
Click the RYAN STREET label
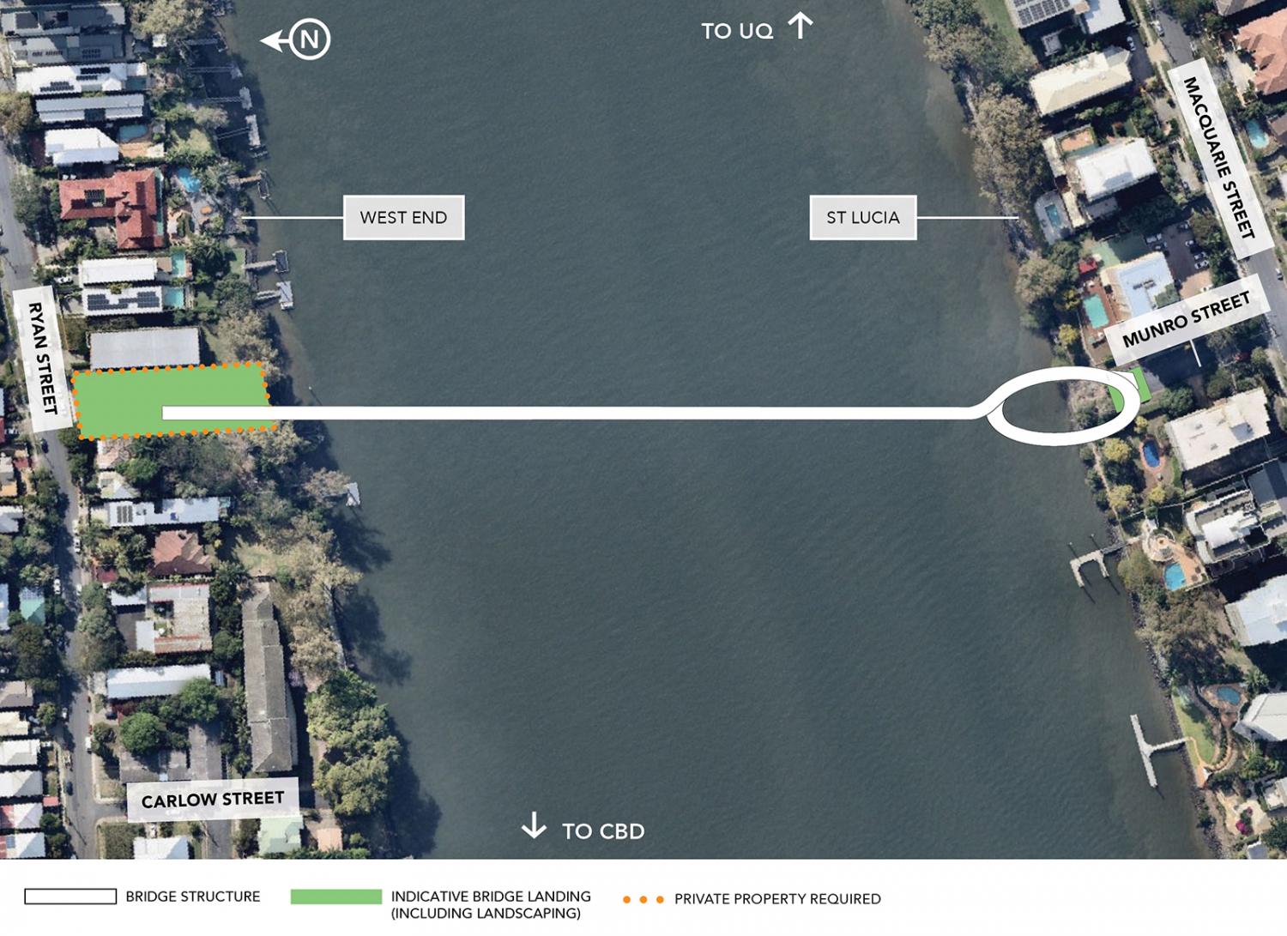click(x=42, y=358)
